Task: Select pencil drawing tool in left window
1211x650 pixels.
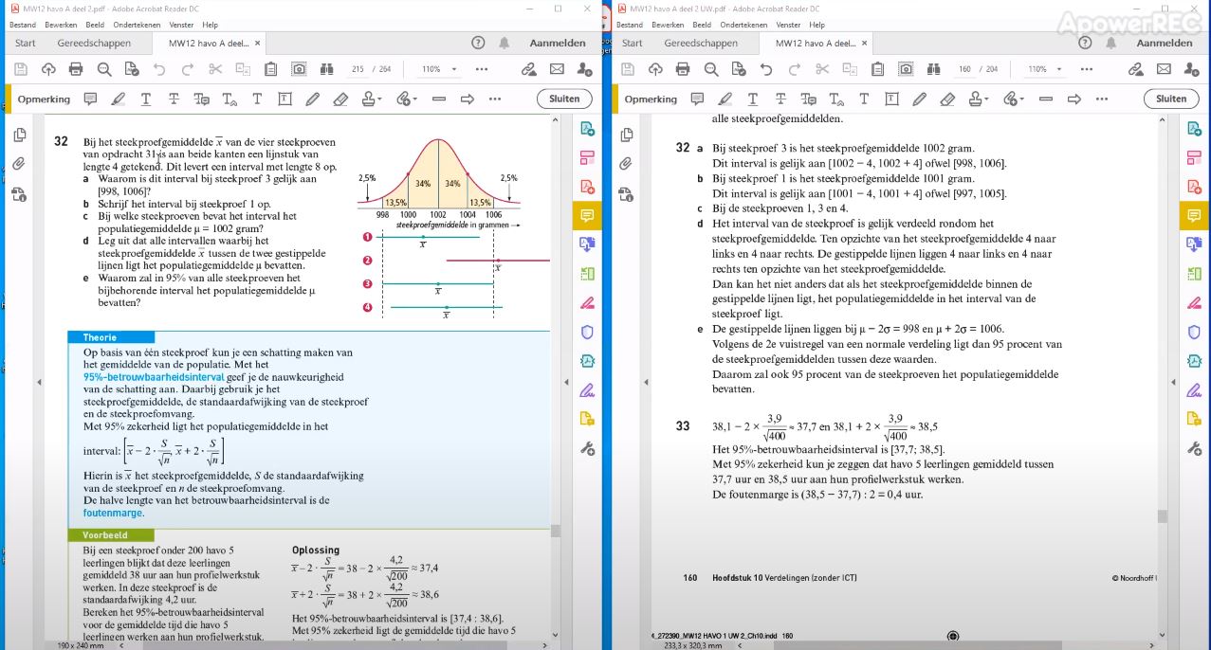Action: pos(313,99)
